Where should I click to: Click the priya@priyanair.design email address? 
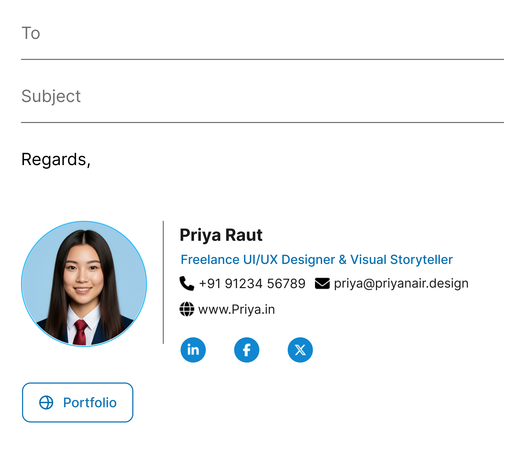point(401,283)
